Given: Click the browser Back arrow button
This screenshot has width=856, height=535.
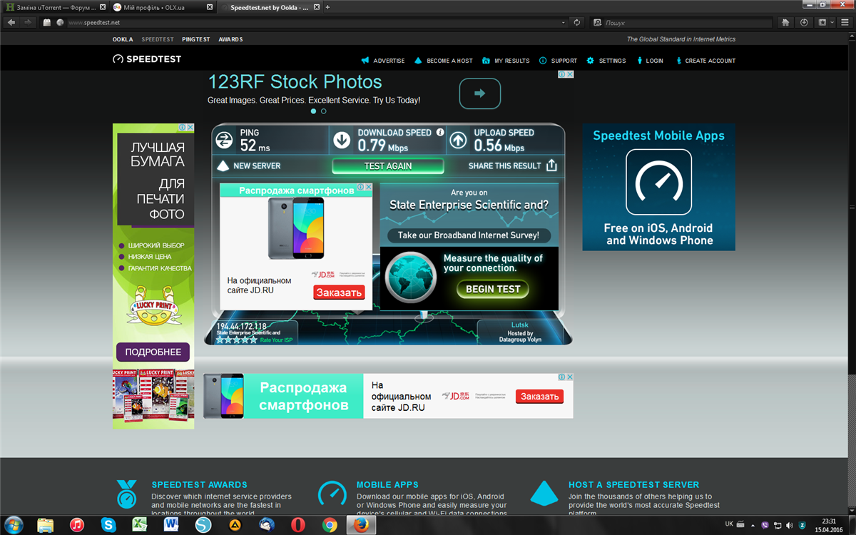Looking at the screenshot, I should 11,22.
